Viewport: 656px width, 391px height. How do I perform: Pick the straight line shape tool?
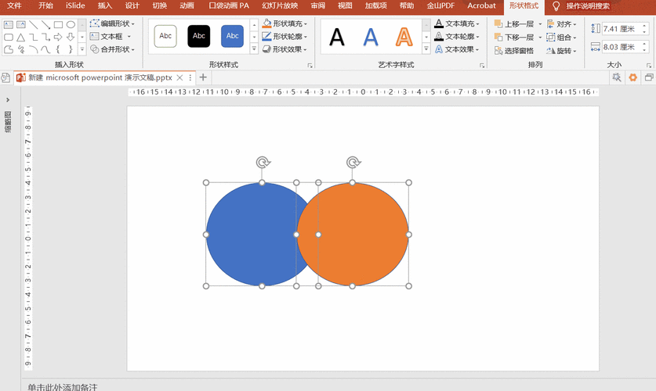point(34,25)
